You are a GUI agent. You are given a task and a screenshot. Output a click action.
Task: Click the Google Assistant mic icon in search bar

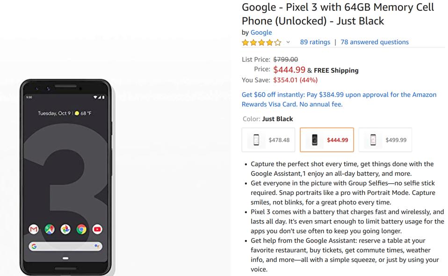point(97,246)
